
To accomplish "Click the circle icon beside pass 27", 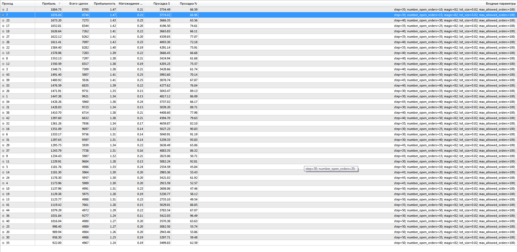I will click(3, 37).
